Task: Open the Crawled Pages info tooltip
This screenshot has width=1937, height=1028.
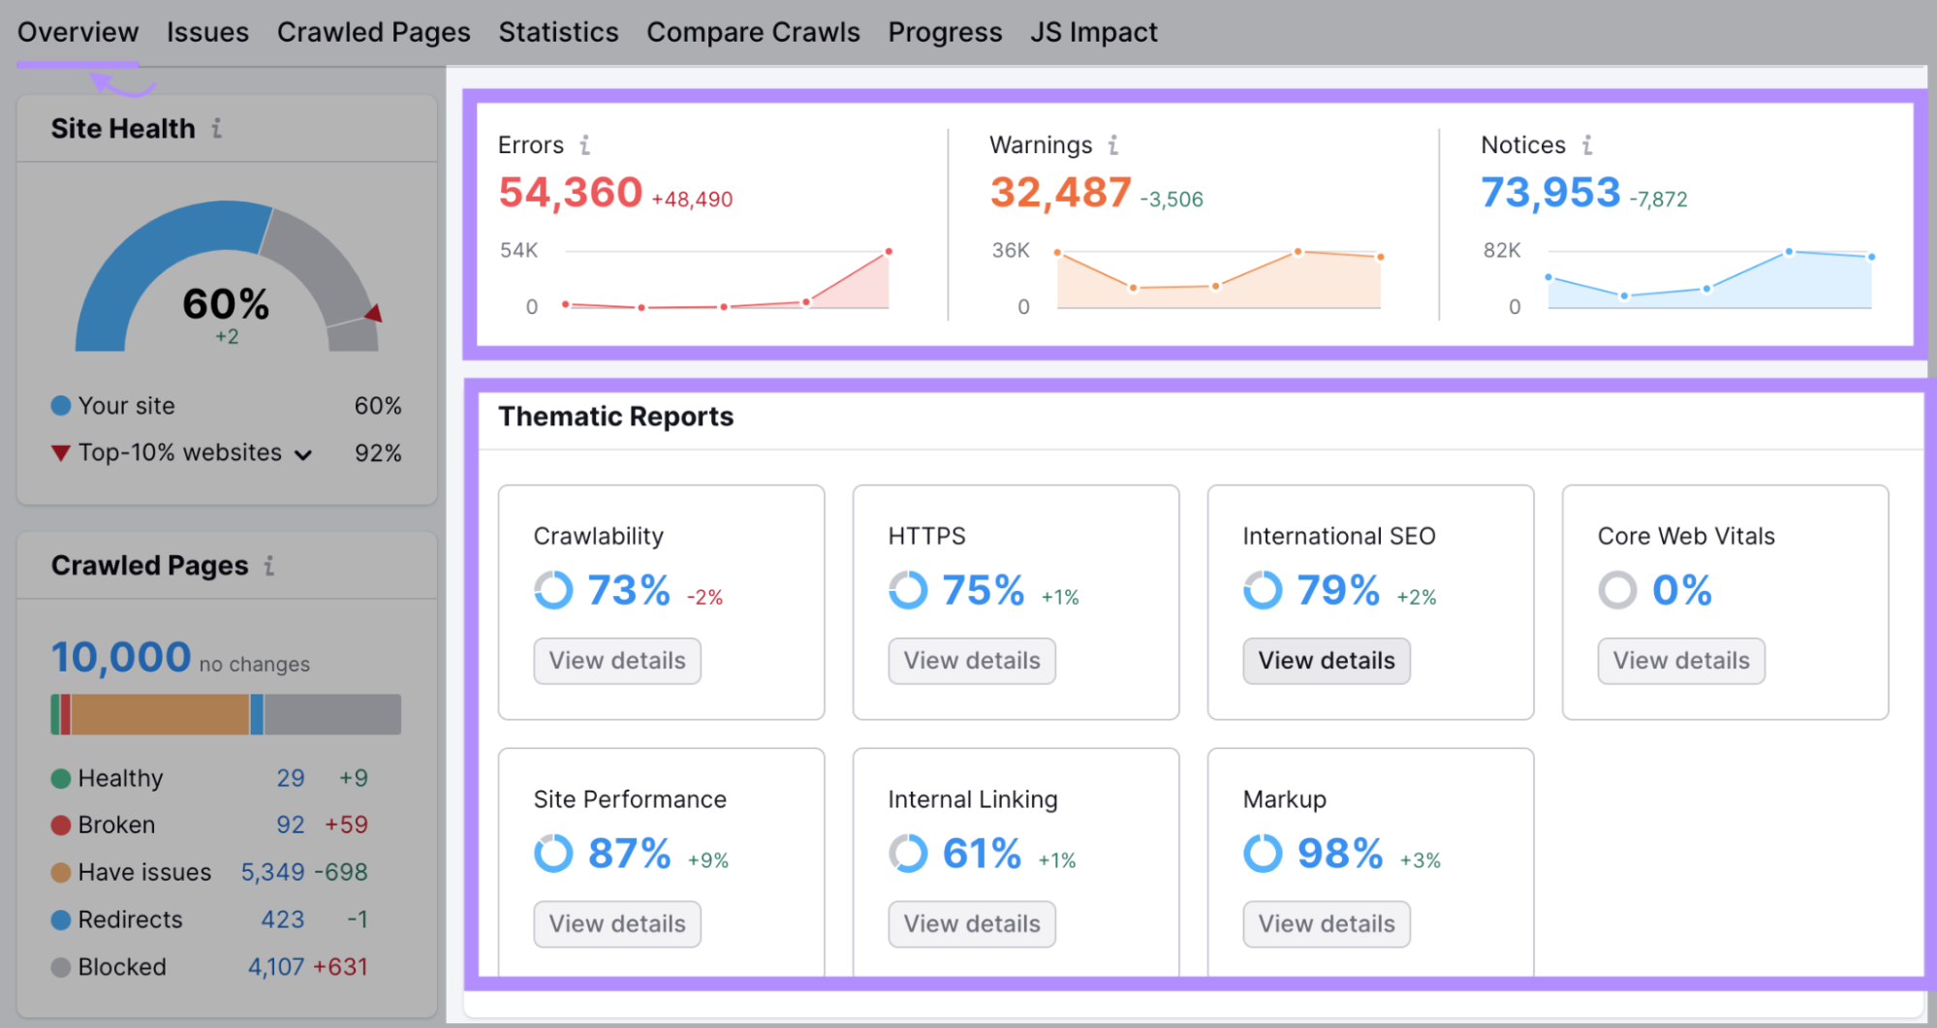Action: pos(271,565)
